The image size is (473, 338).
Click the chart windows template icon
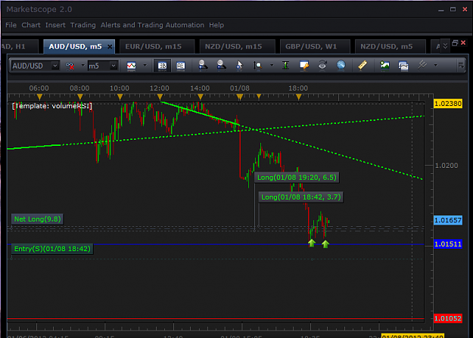pyautogui.click(x=403, y=66)
